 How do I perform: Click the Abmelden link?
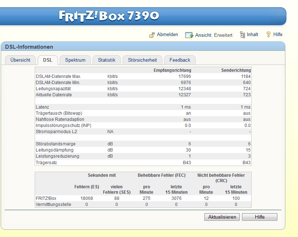(x=167, y=35)
